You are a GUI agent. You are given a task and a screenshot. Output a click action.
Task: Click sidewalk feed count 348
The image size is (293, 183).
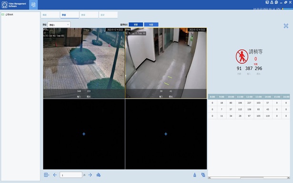click(x=79, y=91)
